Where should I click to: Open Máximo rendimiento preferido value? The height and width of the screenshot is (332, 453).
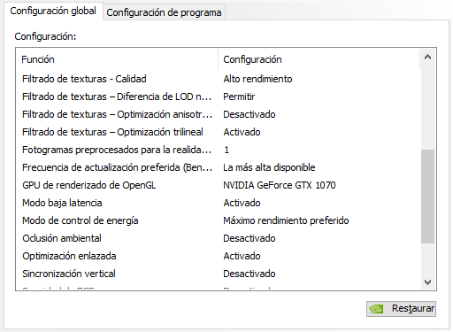(x=286, y=220)
